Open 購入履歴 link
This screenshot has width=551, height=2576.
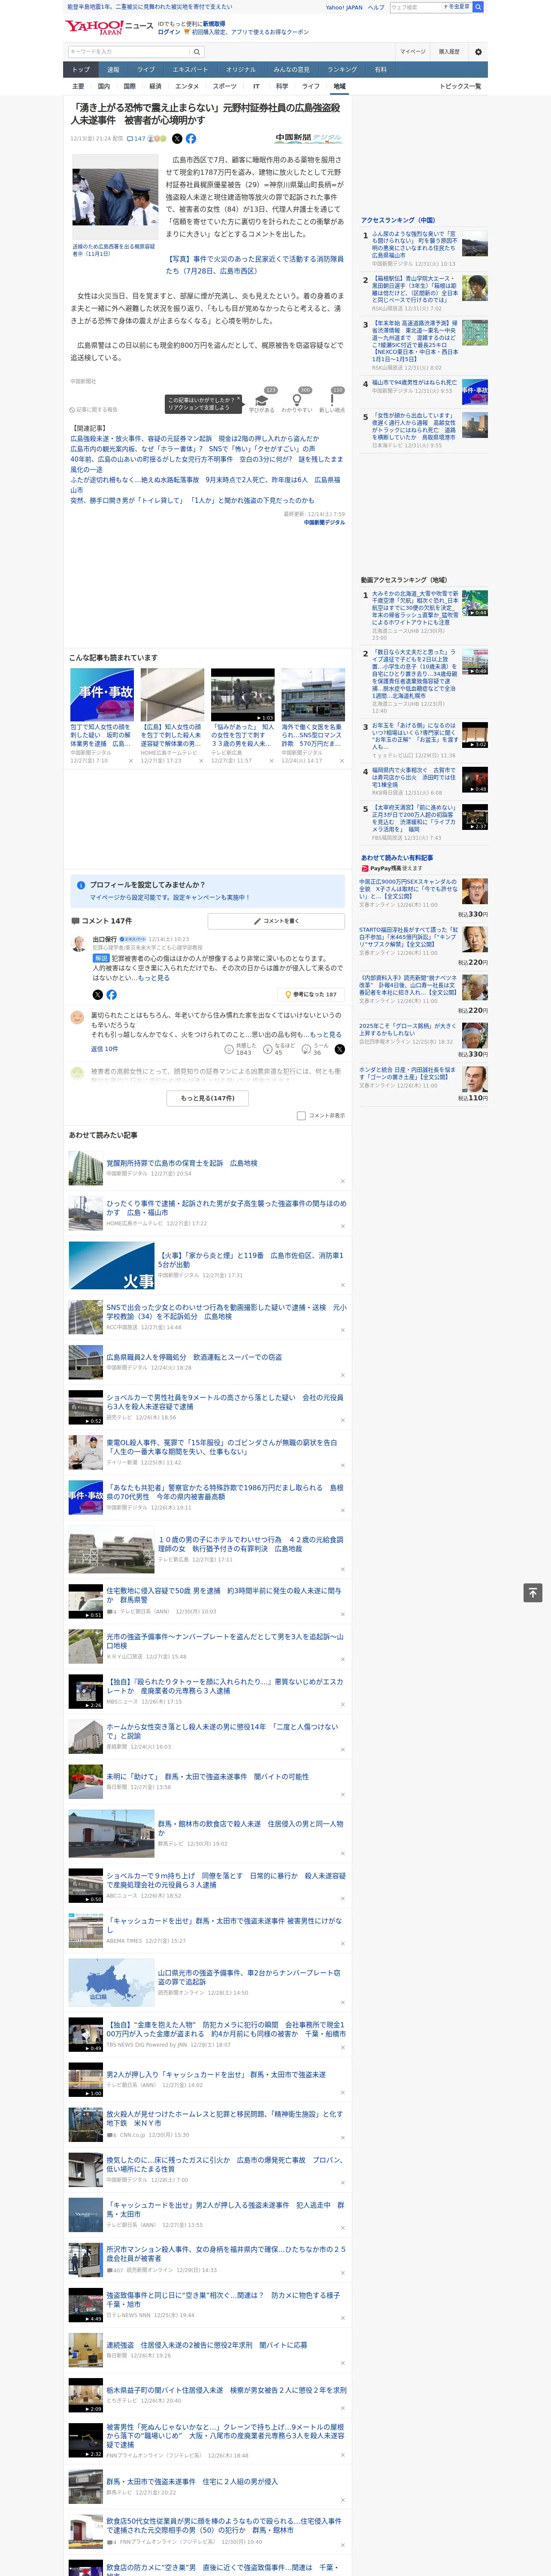pyautogui.click(x=449, y=52)
